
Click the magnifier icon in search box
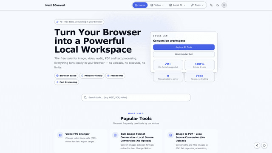(85, 97)
